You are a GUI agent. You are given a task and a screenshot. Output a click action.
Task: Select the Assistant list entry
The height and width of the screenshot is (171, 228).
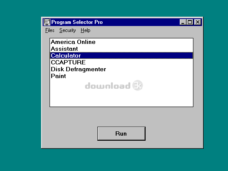click(x=121, y=49)
